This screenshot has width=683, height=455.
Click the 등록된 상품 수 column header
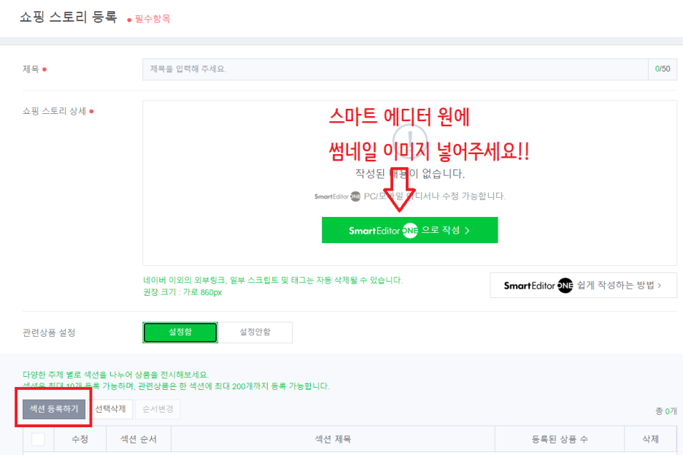pyautogui.click(x=560, y=440)
